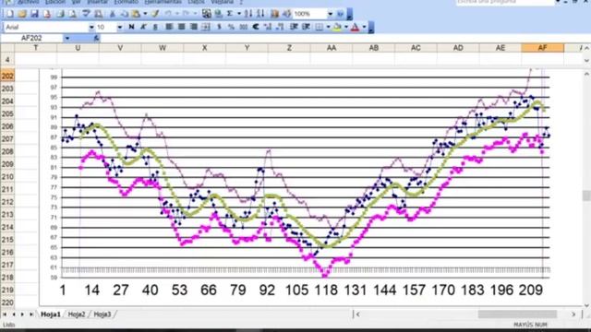
Task: Open the borders style dropdown arrow
Action: pos(328,27)
